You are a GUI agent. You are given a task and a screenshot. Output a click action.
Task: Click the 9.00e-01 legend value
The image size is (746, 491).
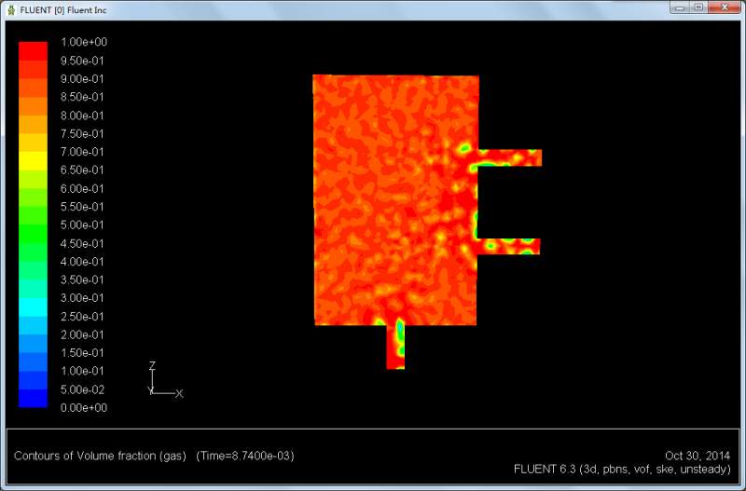(x=82, y=79)
